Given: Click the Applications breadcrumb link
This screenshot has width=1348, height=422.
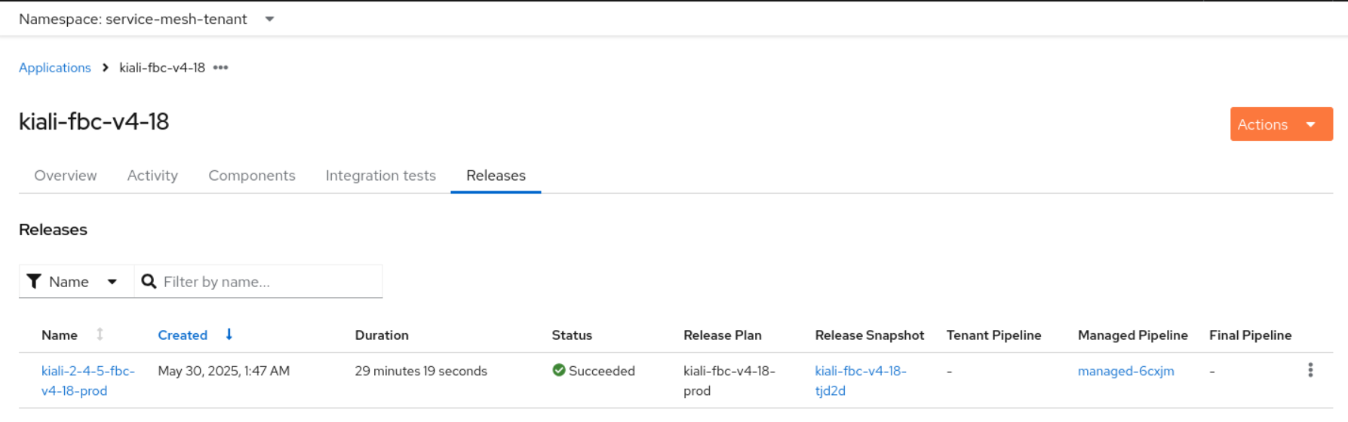Looking at the screenshot, I should (55, 68).
